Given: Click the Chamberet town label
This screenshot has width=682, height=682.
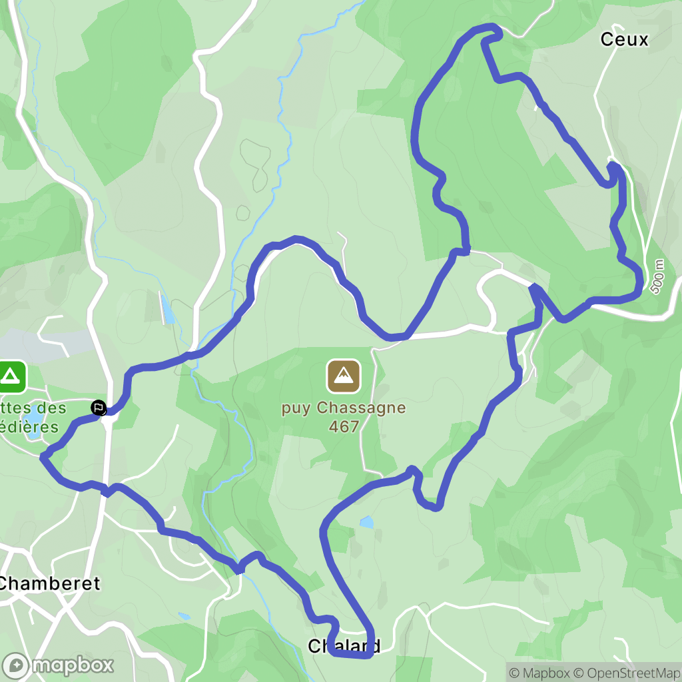Looking at the screenshot, I should (x=49, y=583).
